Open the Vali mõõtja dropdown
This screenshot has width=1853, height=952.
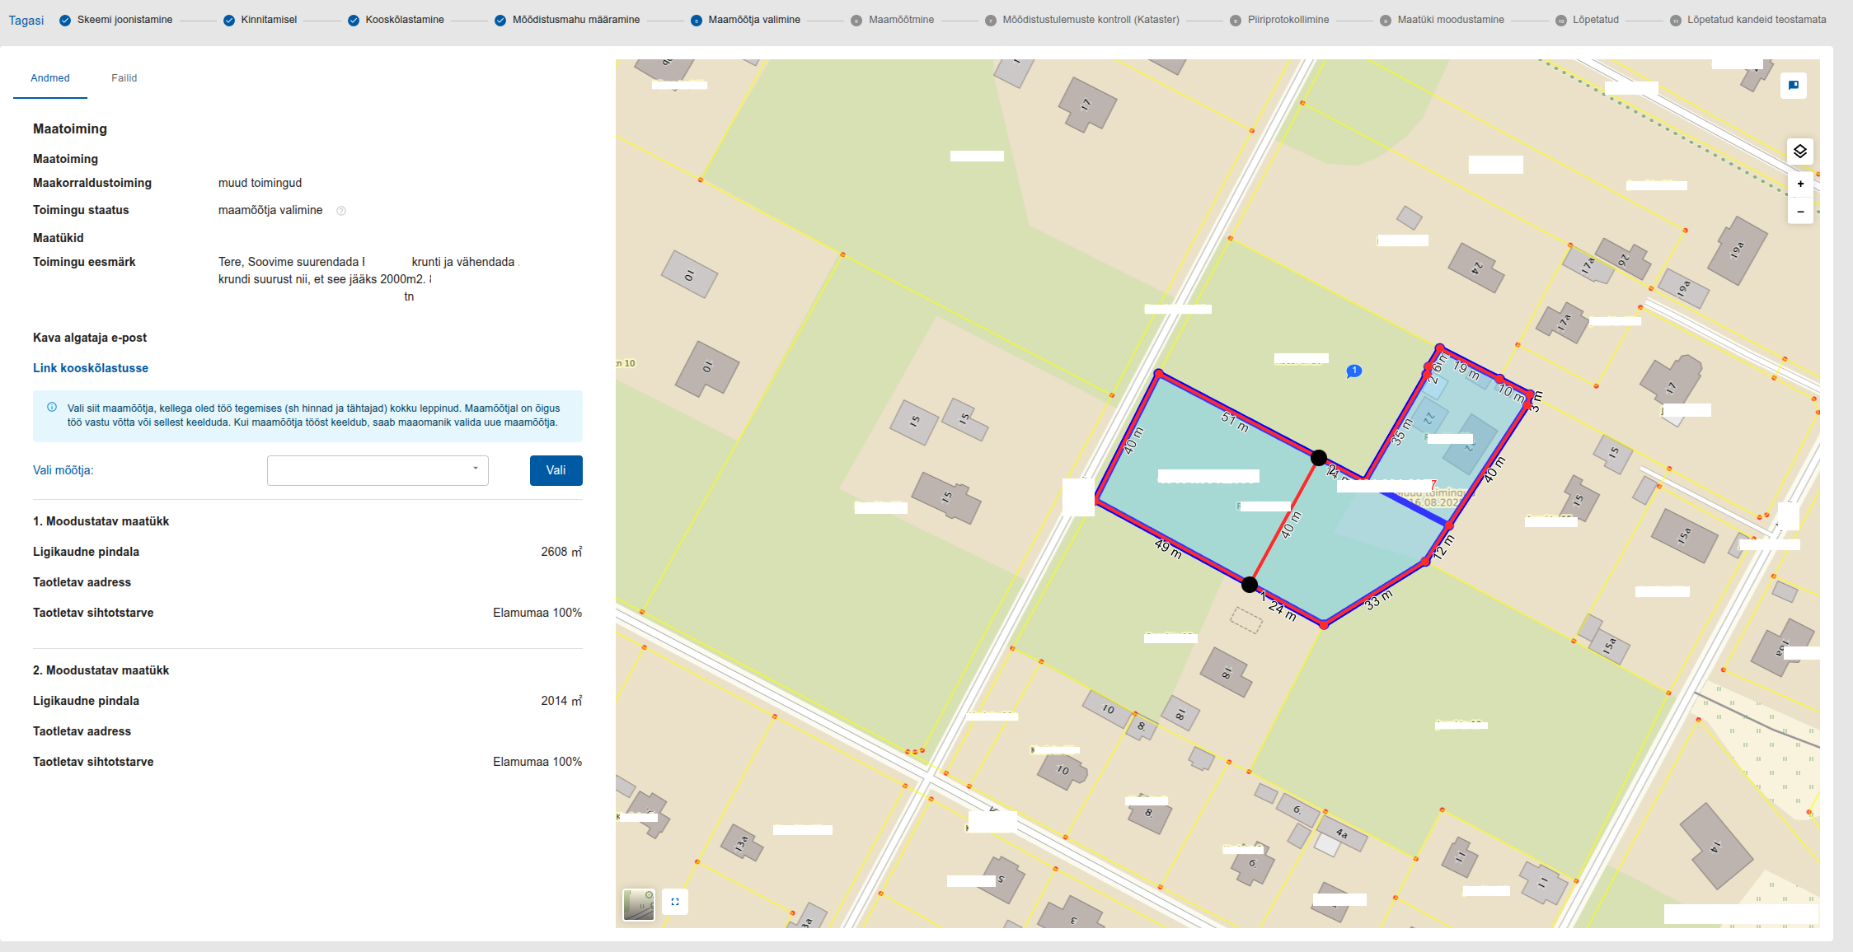pyautogui.click(x=378, y=470)
